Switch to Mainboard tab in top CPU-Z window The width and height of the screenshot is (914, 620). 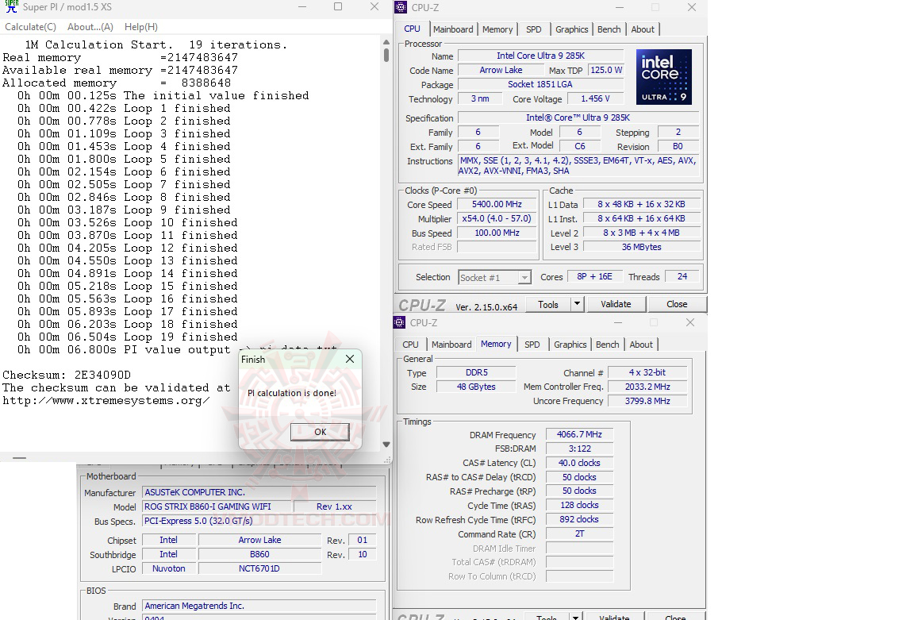[453, 29]
